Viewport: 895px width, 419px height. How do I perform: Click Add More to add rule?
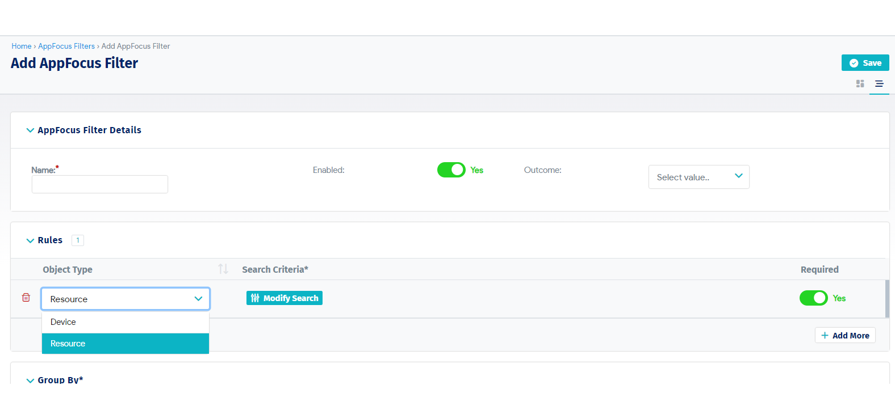point(845,336)
